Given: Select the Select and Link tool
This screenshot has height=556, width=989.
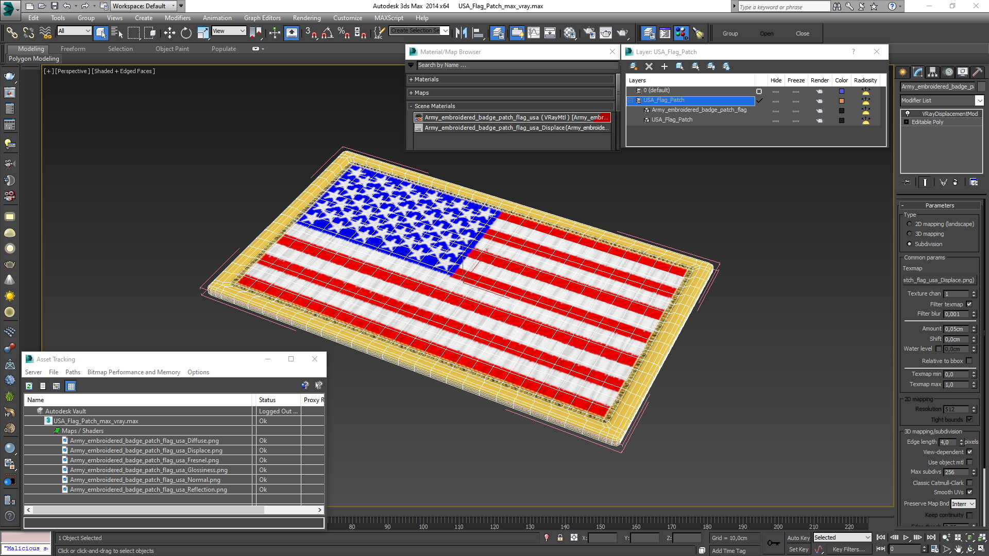Looking at the screenshot, I should (x=11, y=33).
